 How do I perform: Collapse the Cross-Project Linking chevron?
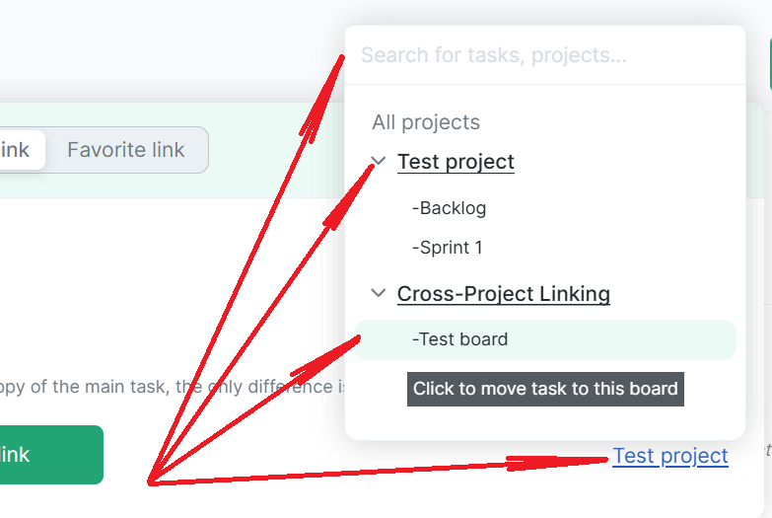pos(378,293)
